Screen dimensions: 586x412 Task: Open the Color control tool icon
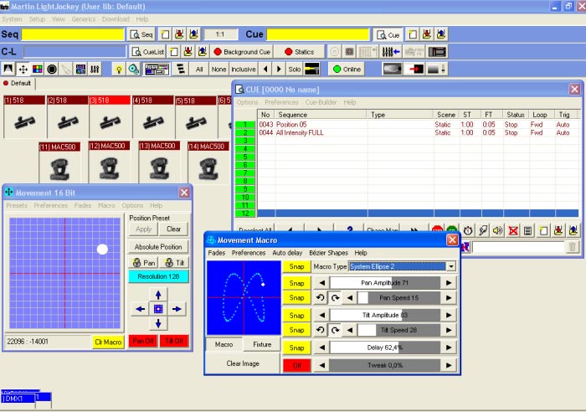[x=38, y=70]
